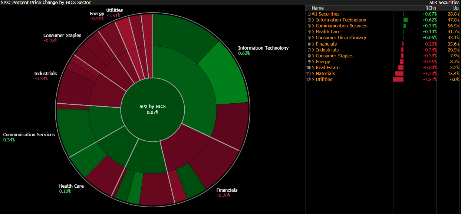
Task: Click the Financials -0.20% chart label
Action: 227,193
